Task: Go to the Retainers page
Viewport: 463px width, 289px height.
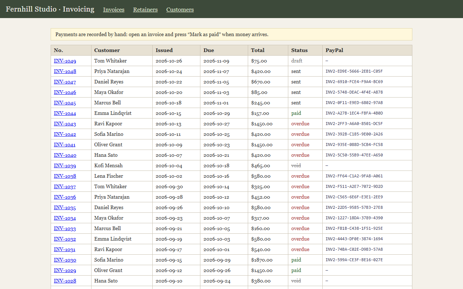Action: pyautogui.click(x=145, y=10)
